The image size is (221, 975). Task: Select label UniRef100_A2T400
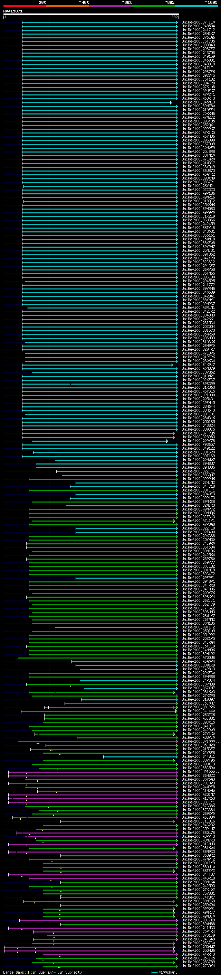[x=198, y=532]
